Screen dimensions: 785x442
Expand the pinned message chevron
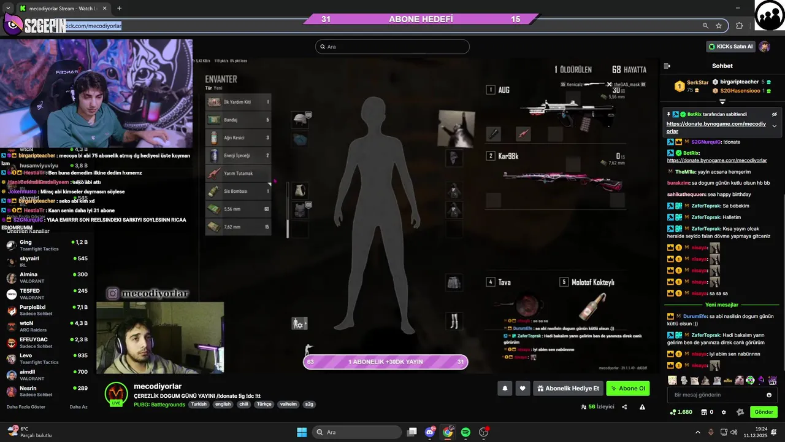point(774,126)
